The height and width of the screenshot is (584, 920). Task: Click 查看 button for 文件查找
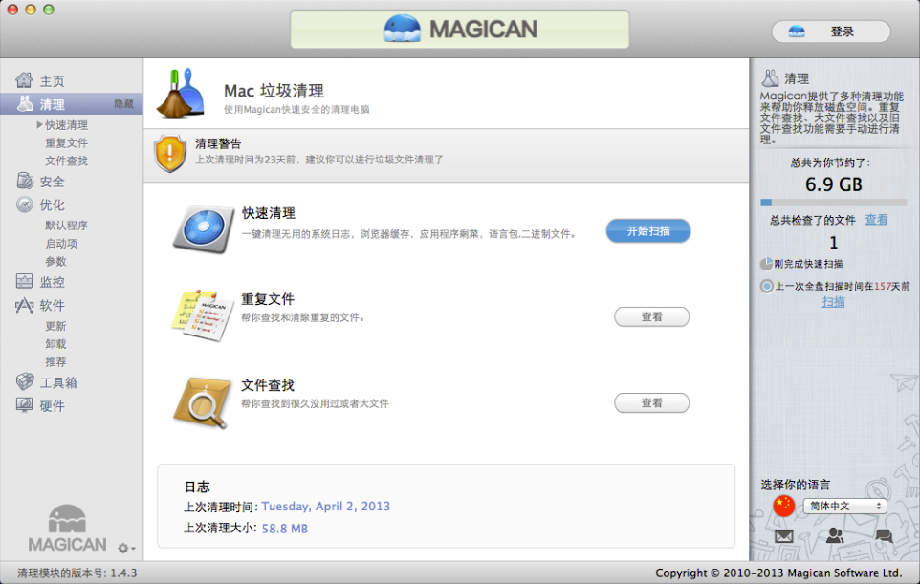[652, 402]
